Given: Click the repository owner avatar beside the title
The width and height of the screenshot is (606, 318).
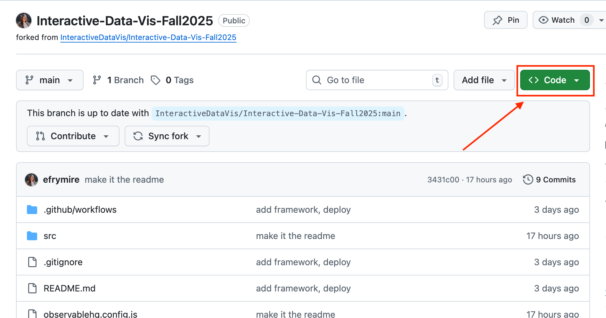Looking at the screenshot, I should [24, 20].
